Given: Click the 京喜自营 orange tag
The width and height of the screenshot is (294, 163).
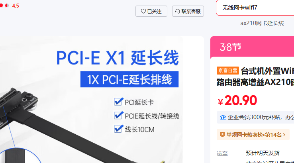Looking at the screenshot, I should 228,71.
